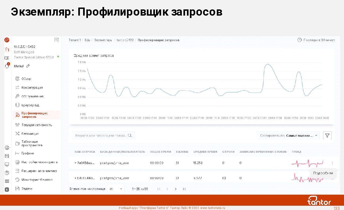The width and height of the screenshot is (344, 210).
Task: Click Tenant 1 breadcrumb link
Action: point(74,40)
